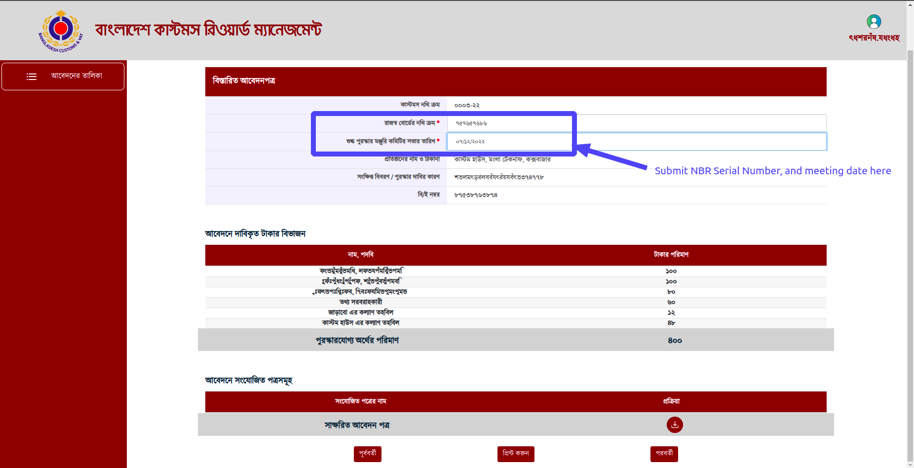Viewport: 914px width, 468px height.
Task: Click the টাকার পরিমাণ column header
Action: pyautogui.click(x=671, y=255)
